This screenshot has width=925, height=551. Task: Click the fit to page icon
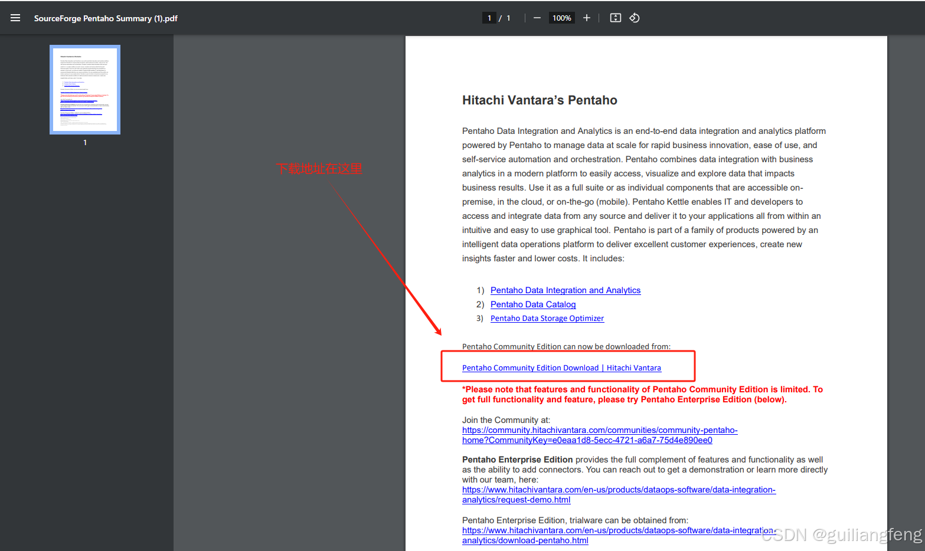click(x=616, y=18)
